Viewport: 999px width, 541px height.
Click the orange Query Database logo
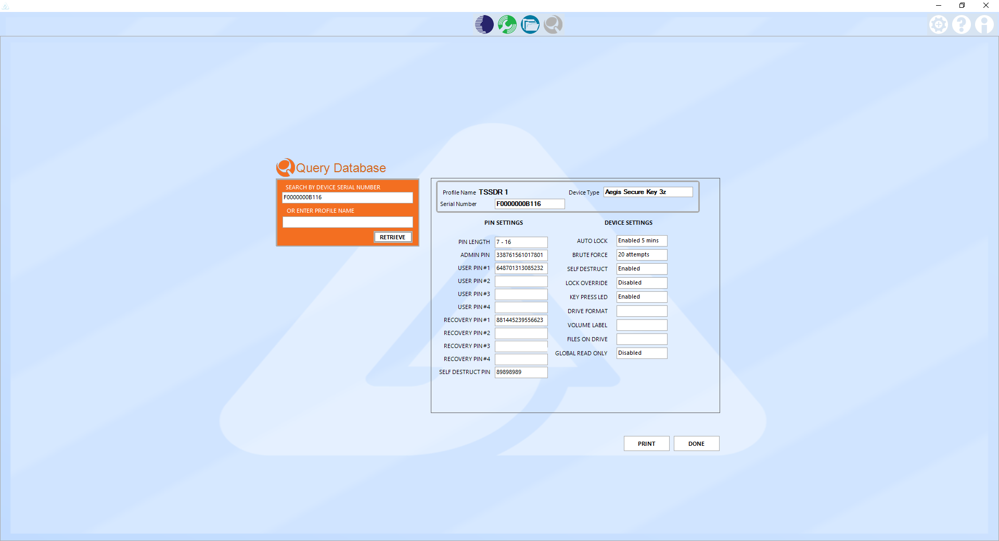[286, 168]
